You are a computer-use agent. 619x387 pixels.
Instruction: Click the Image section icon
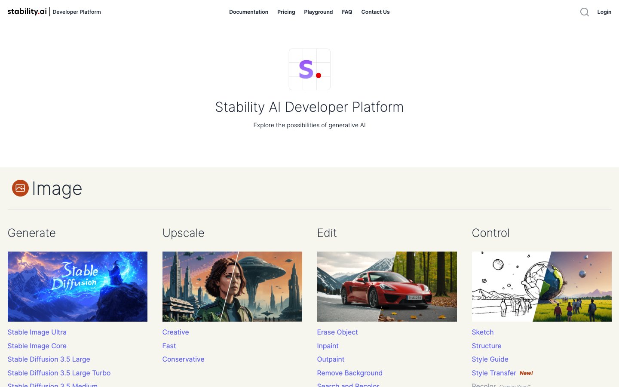(20, 188)
